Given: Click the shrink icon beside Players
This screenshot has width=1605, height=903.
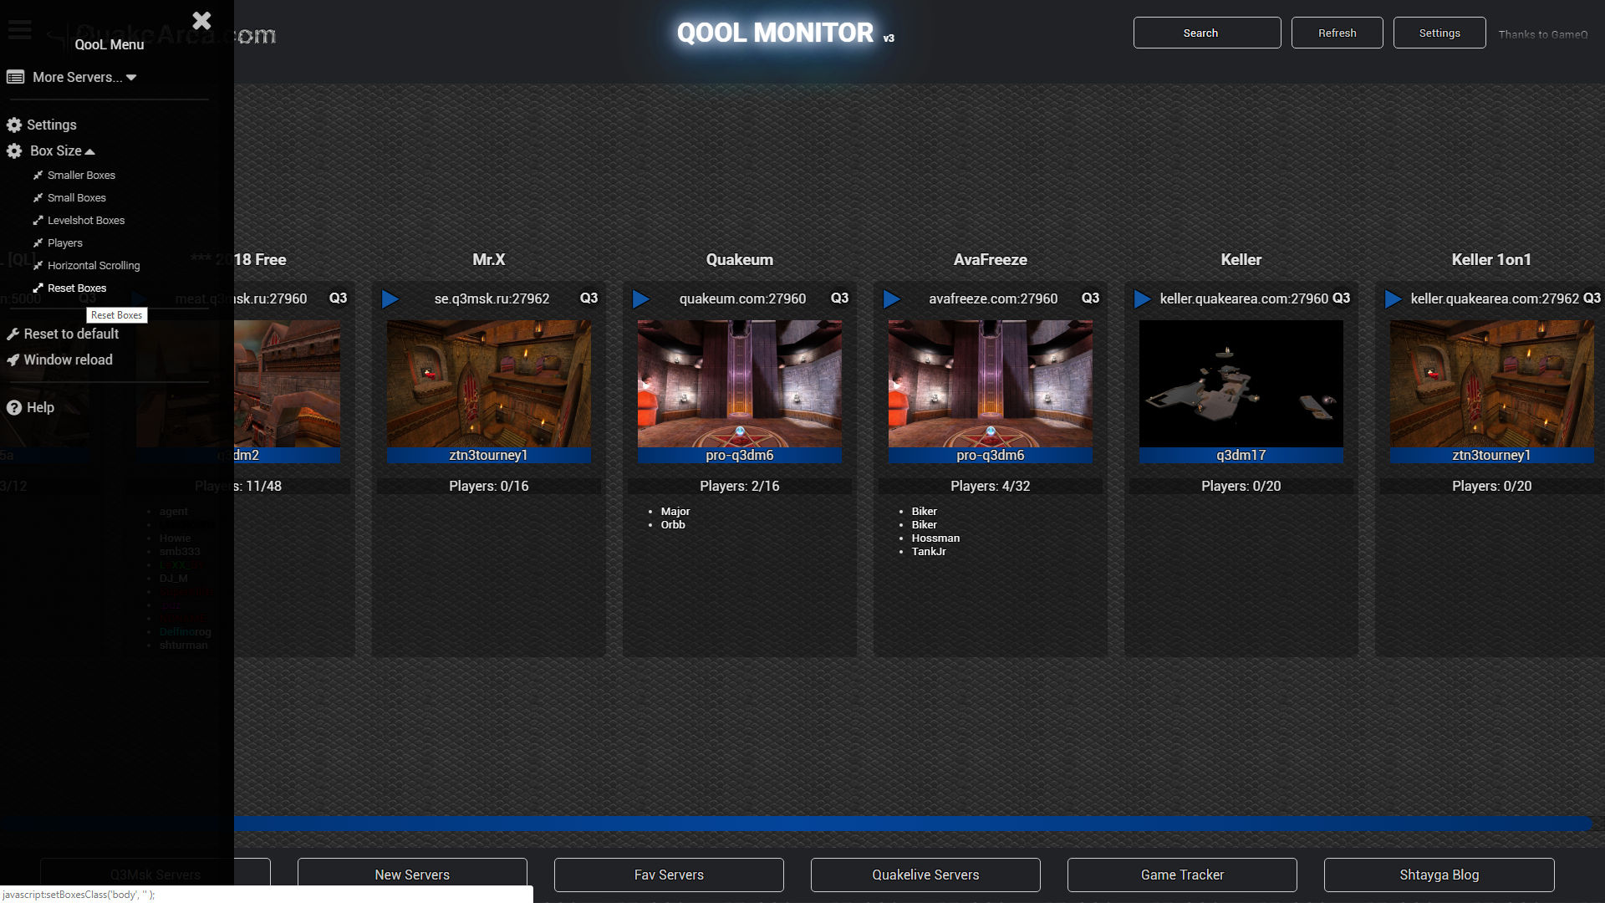Looking at the screenshot, I should tap(38, 242).
